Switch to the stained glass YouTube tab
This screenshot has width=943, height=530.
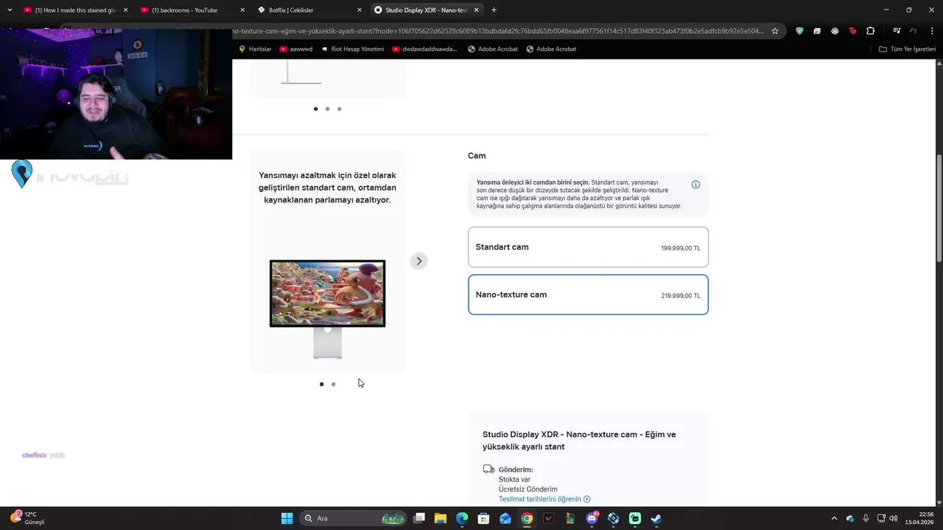click(x=76, y=10)
